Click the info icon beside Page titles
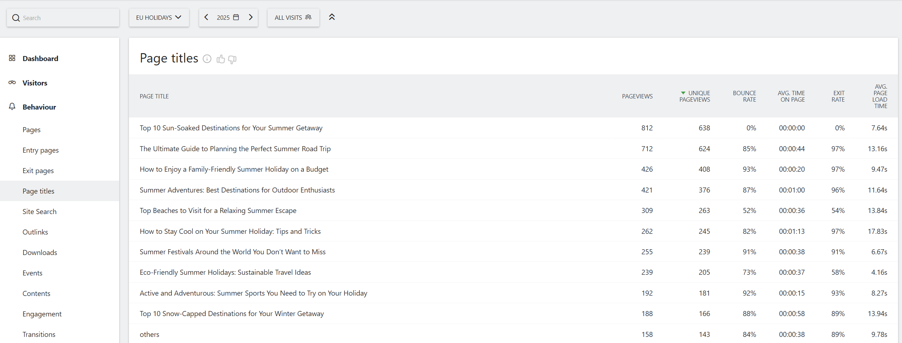 [x=207, y=59]
